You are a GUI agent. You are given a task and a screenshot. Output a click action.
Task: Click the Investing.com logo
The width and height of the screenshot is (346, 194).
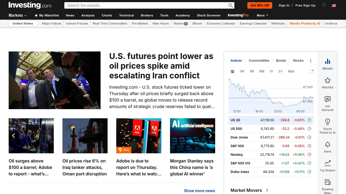(x=30, y=5)
